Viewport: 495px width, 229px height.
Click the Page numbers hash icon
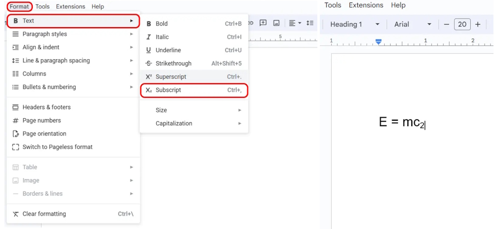[x=15, y=121]
